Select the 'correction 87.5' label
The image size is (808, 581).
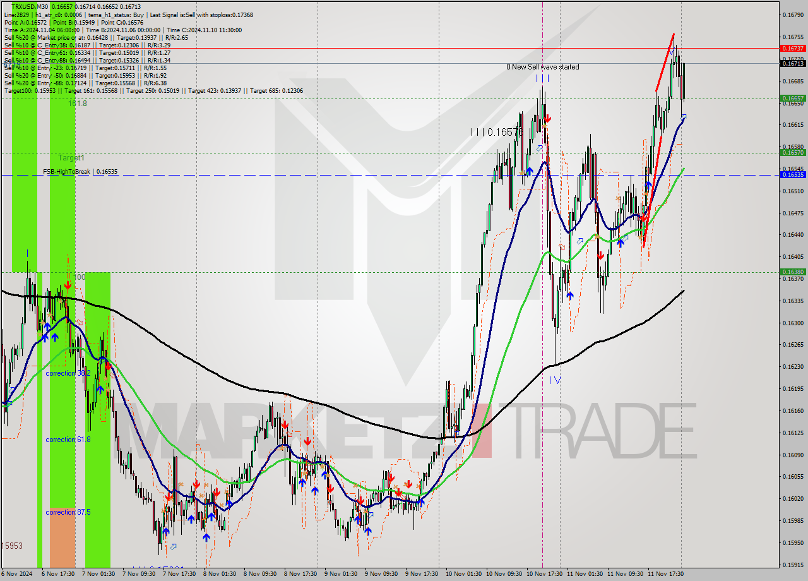click(x=68, y=512)
